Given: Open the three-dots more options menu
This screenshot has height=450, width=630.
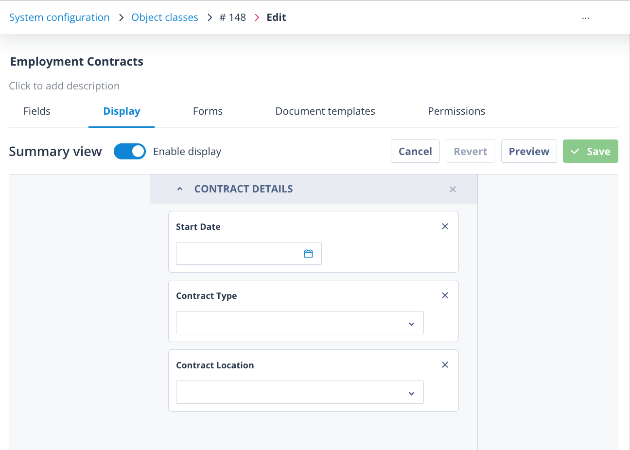Looking at the screenshot, I should [x=585, y=18].
